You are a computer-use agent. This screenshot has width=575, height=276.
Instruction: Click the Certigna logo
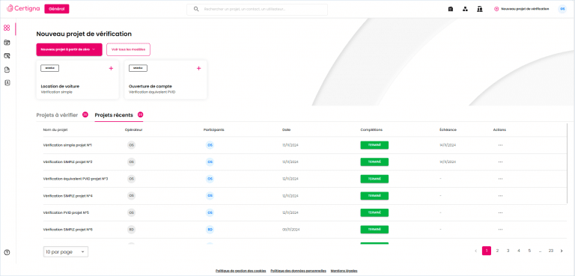click(x=23, y=8)
